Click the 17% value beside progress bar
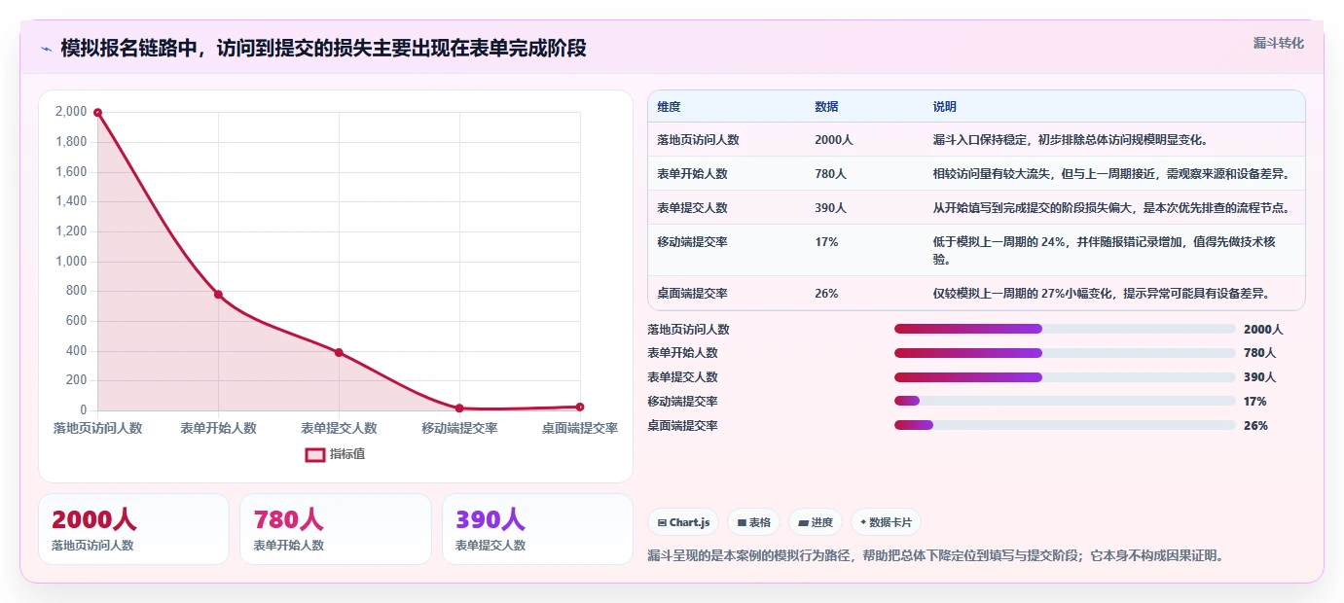The width and height of the screenshot is (1344, 603). (1255, 402)
